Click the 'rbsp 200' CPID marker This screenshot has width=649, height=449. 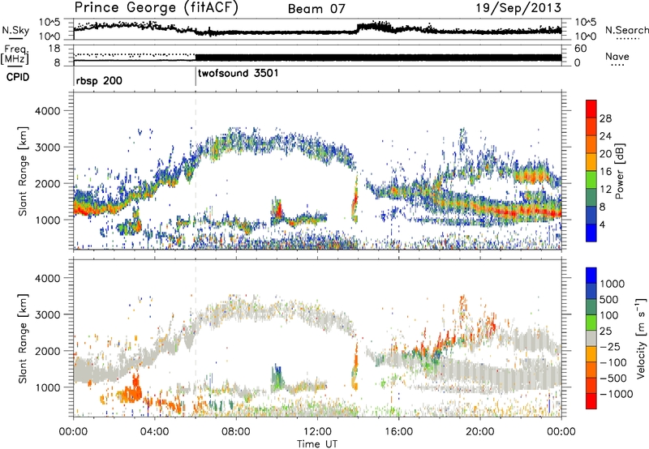click(99, 80)
